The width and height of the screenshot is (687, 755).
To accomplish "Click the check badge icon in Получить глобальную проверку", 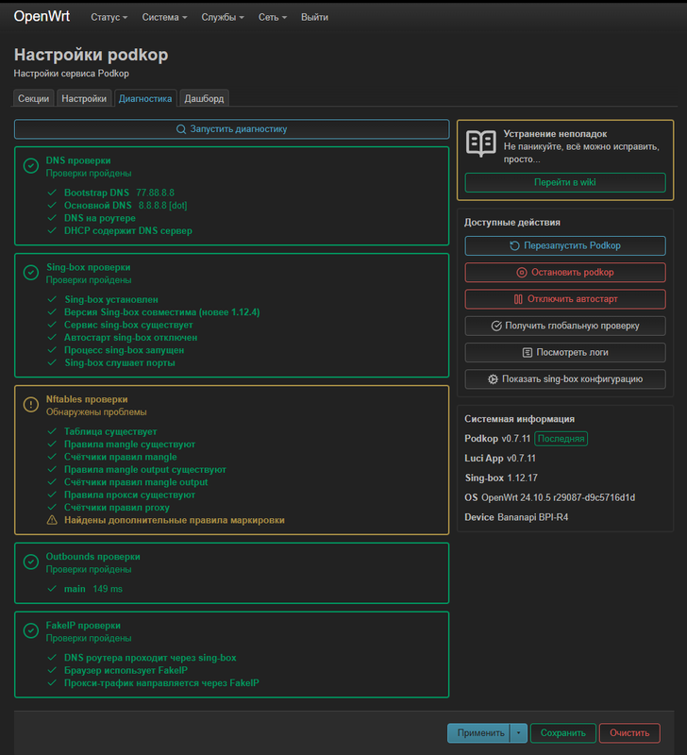I will point(496,326).
